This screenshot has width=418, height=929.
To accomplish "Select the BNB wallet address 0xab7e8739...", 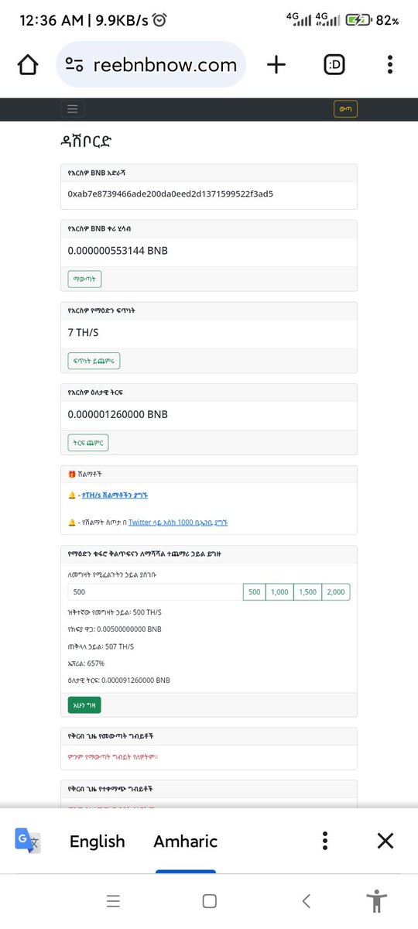I will click(x=170, y=194).
